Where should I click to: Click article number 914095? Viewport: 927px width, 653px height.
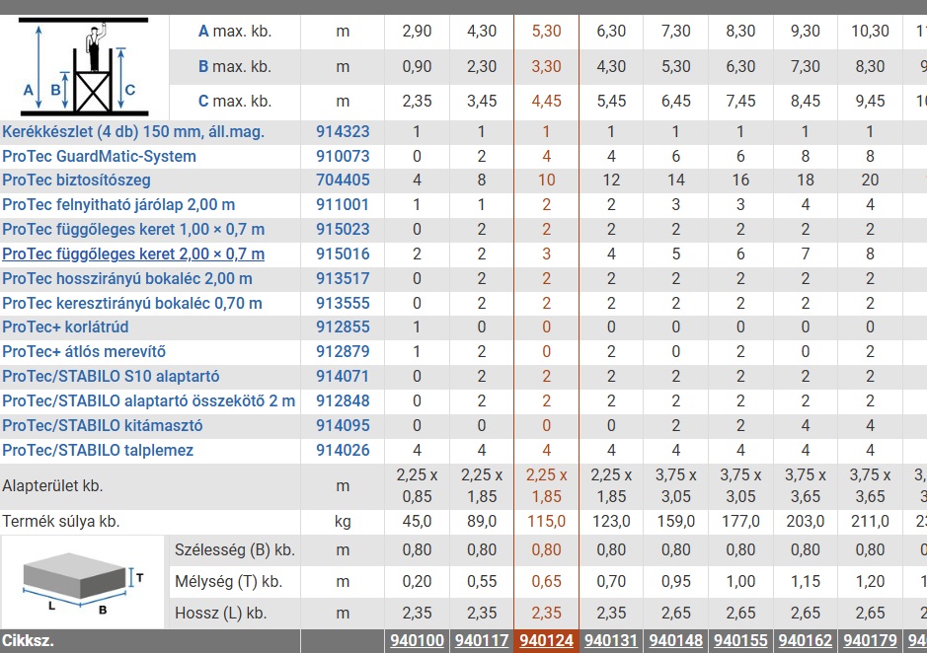click(x=343, y=425)
